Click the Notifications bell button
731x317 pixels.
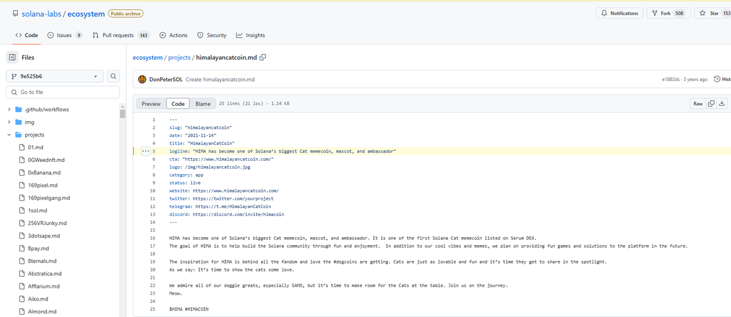(620, 13)
